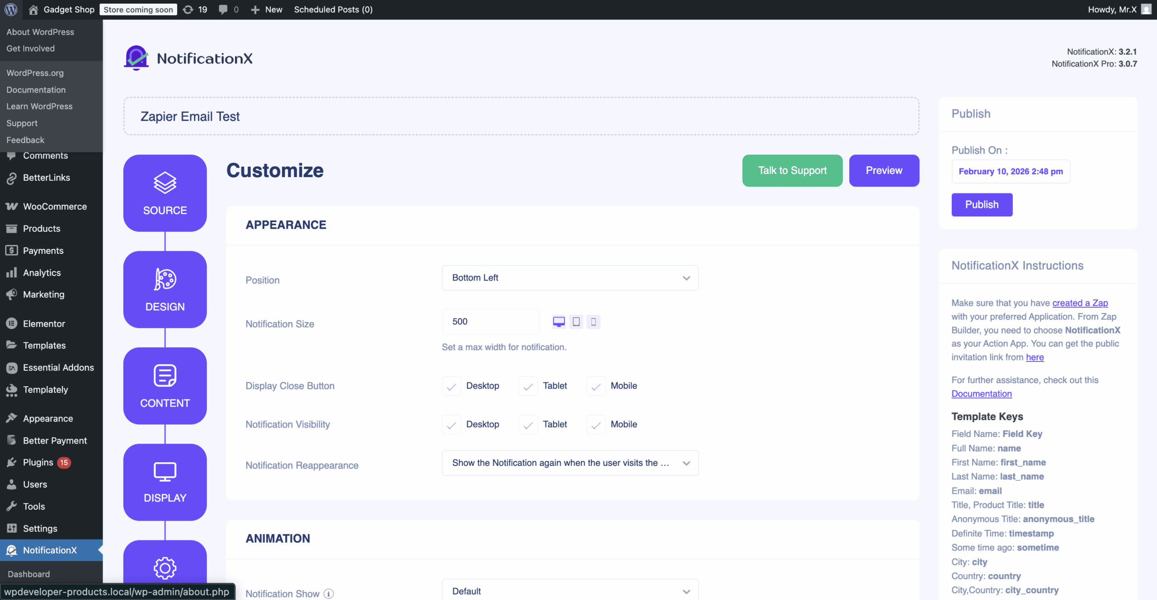Click the green Talk to Support button
This screenshot has height=600, width=1157.
(792, 171)
